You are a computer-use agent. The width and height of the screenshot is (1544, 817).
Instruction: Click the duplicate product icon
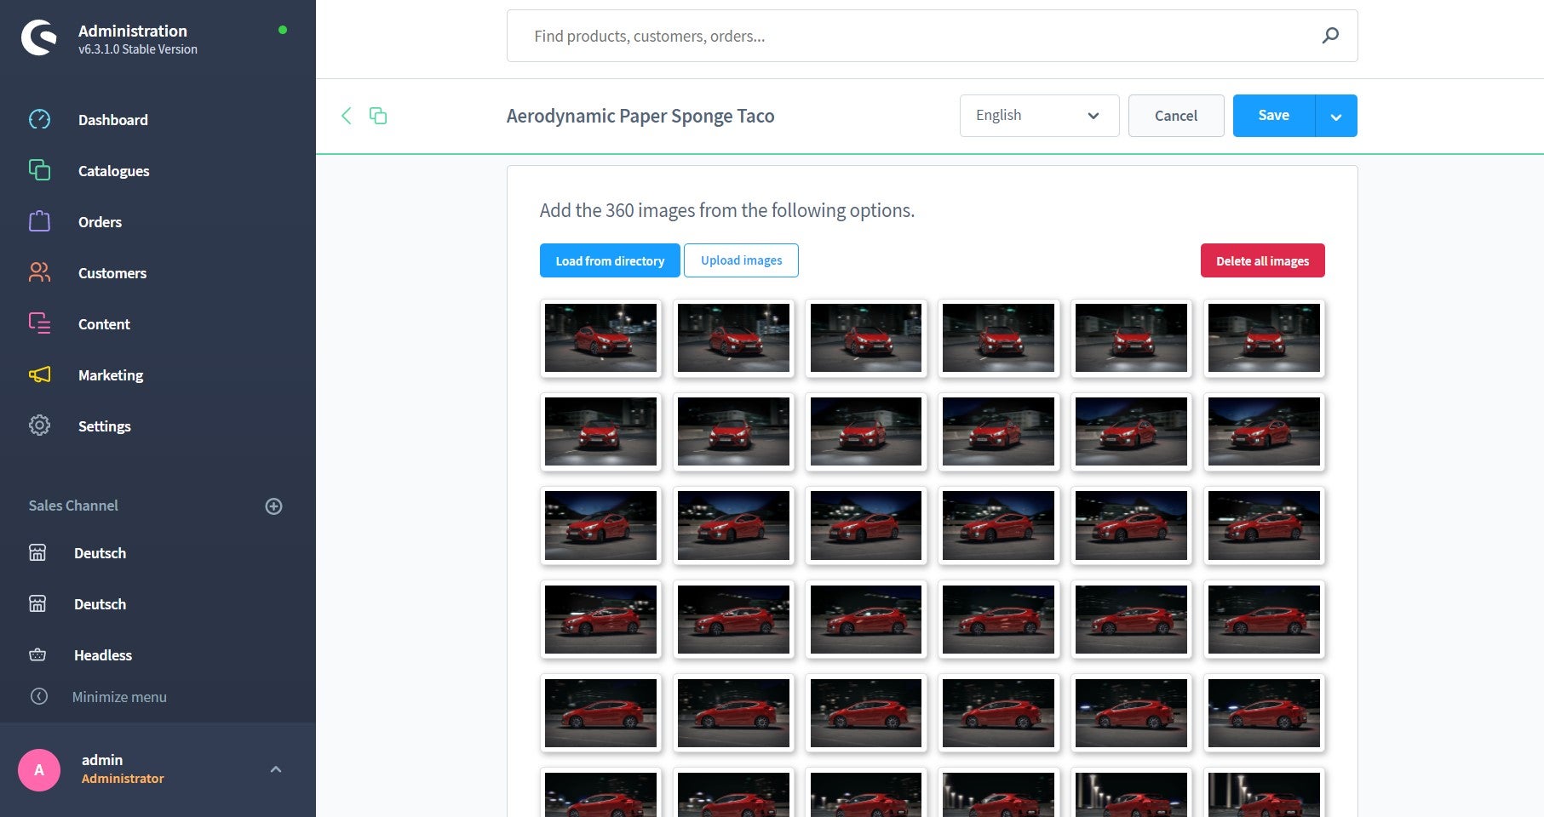click(378, 116)
